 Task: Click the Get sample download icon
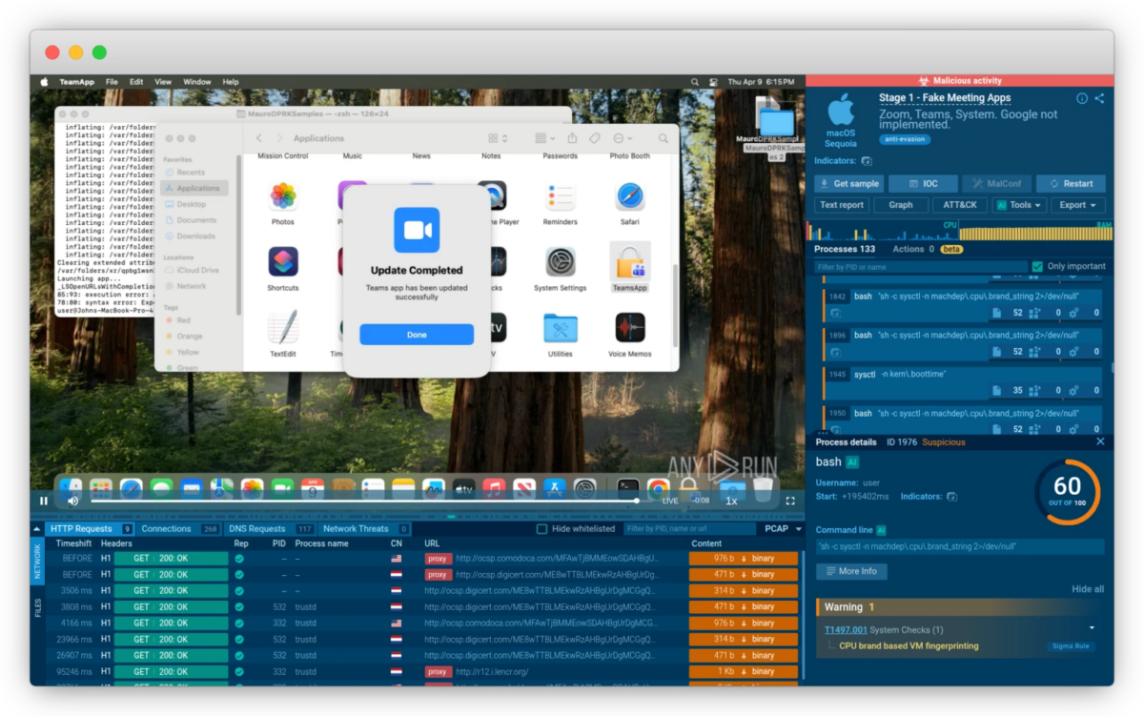point(826,183)
